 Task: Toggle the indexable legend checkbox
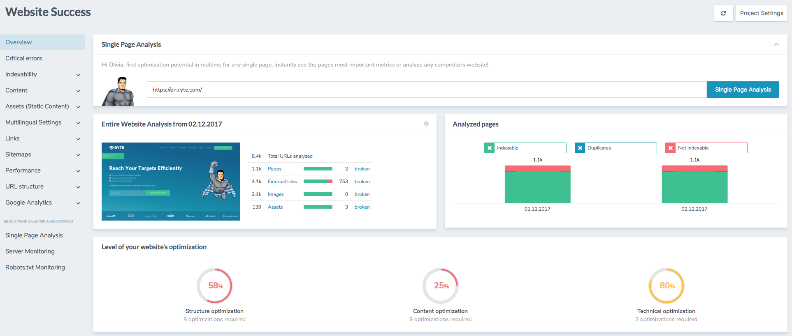pyautogui.click(x=489, y=148)
